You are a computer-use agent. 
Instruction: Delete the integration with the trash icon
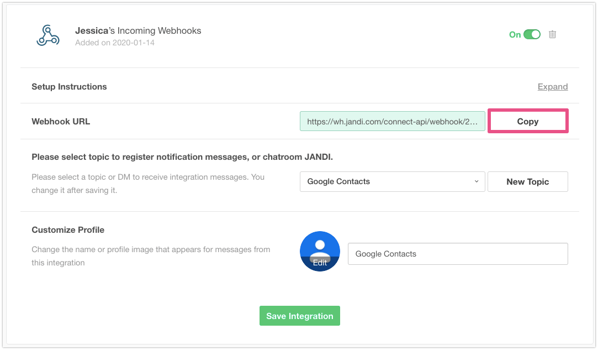(x=552, y=34)
